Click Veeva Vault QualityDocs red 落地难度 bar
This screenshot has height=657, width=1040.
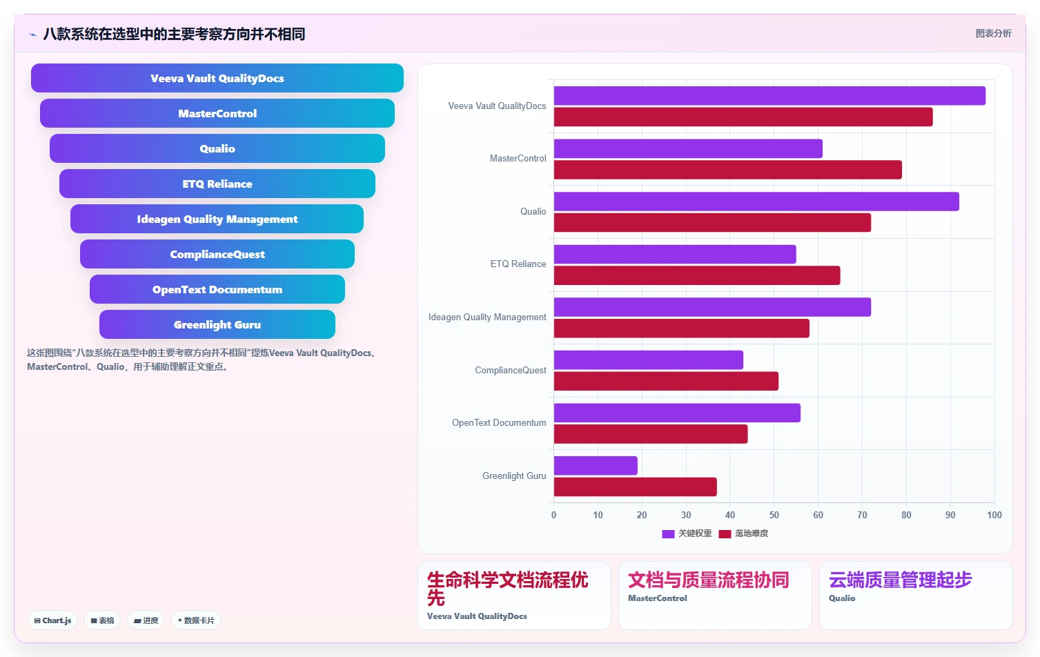coord(743,117)
